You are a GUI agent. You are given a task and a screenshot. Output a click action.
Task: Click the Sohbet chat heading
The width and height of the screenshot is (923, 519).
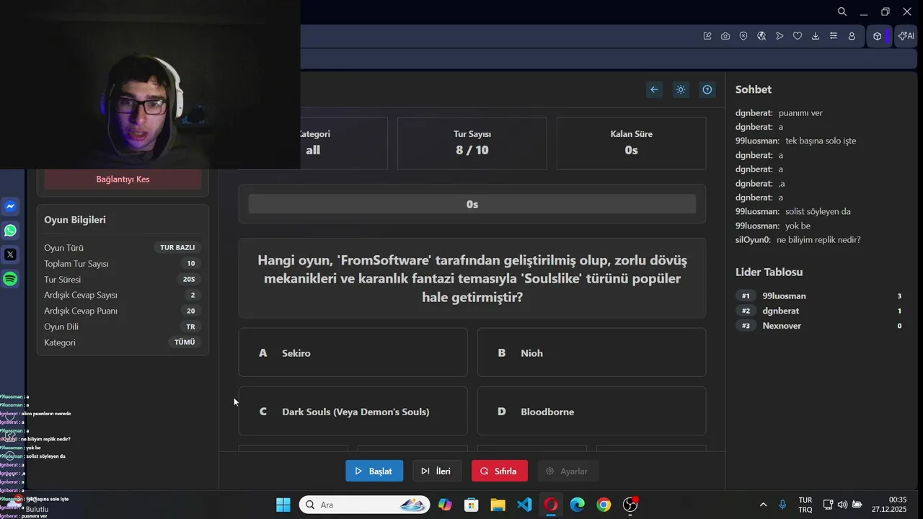754,89
